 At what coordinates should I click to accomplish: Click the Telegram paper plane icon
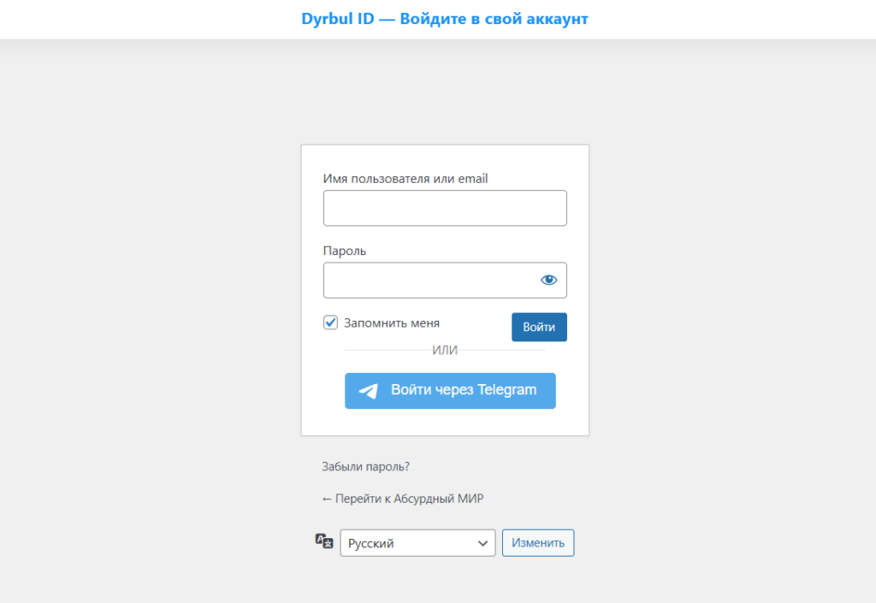point(368,391)
